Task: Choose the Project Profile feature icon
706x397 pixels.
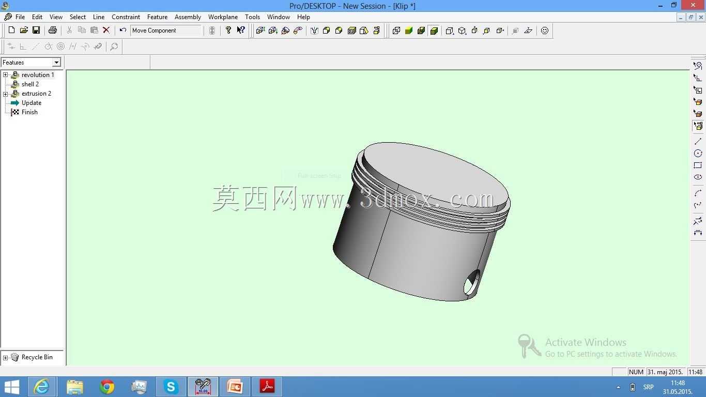Action: pyautogui.click(x=273, y=30)
